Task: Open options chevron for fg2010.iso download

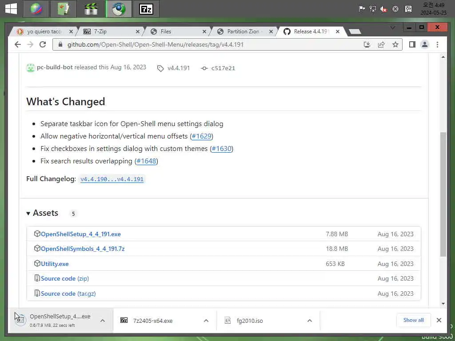Action: 310,321
